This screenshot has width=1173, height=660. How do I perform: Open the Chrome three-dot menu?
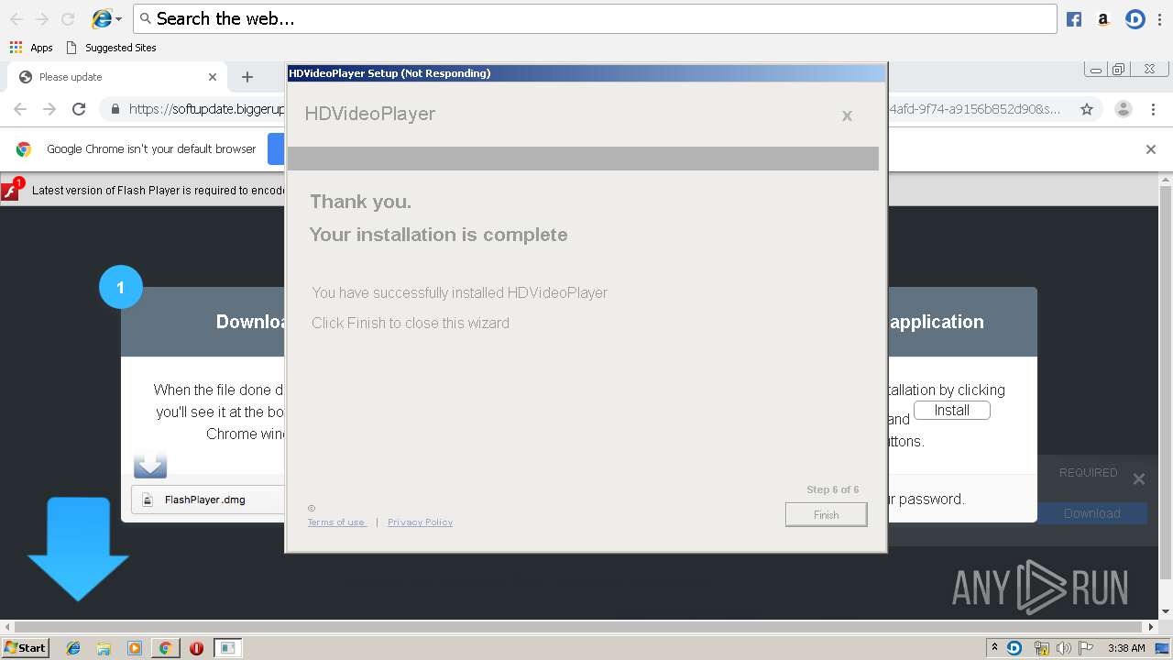click(1153, 109)
